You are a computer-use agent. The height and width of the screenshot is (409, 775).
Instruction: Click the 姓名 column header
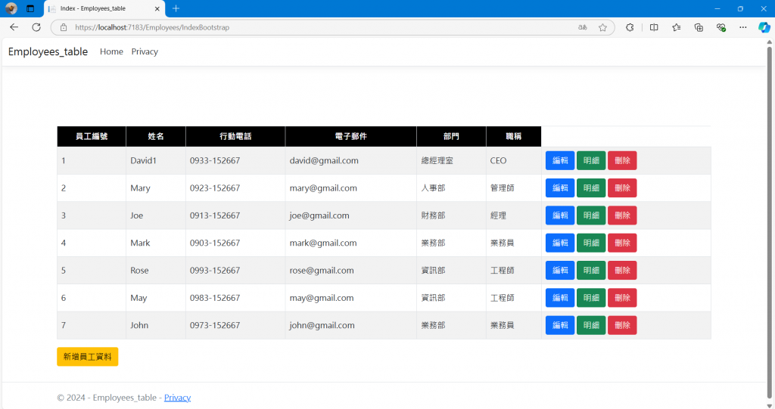(156, 136)
